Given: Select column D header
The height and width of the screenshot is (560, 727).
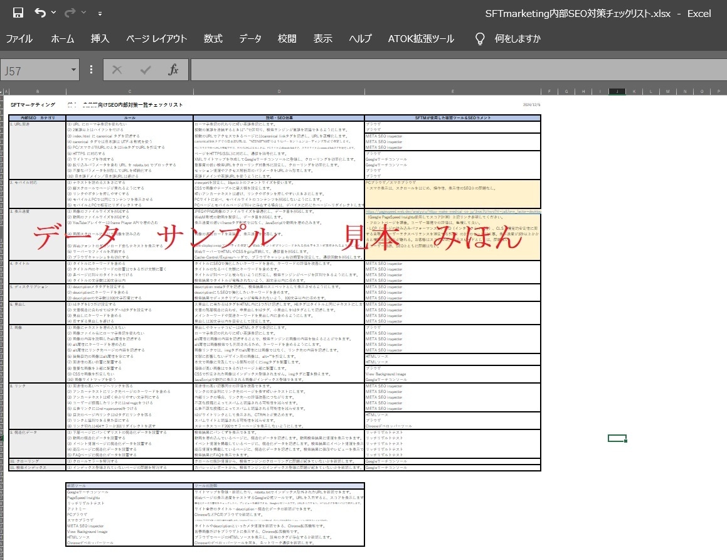Looking at the screenshot, I should click(x=279, y=92).
